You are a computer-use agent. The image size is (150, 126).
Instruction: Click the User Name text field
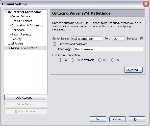pos(109,49)
